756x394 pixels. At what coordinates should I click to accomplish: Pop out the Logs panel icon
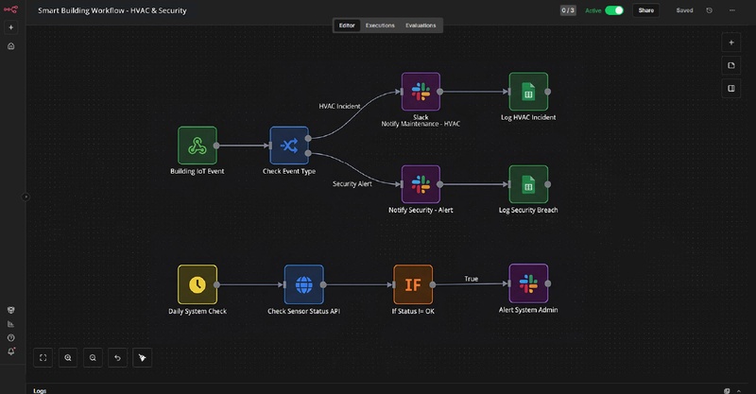click(727, 390)
